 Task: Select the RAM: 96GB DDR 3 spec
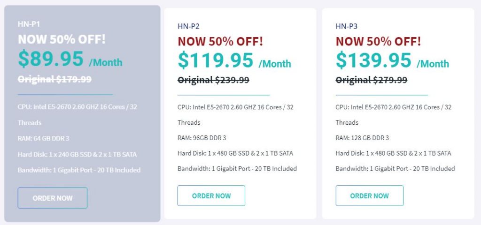click(202, 138)
